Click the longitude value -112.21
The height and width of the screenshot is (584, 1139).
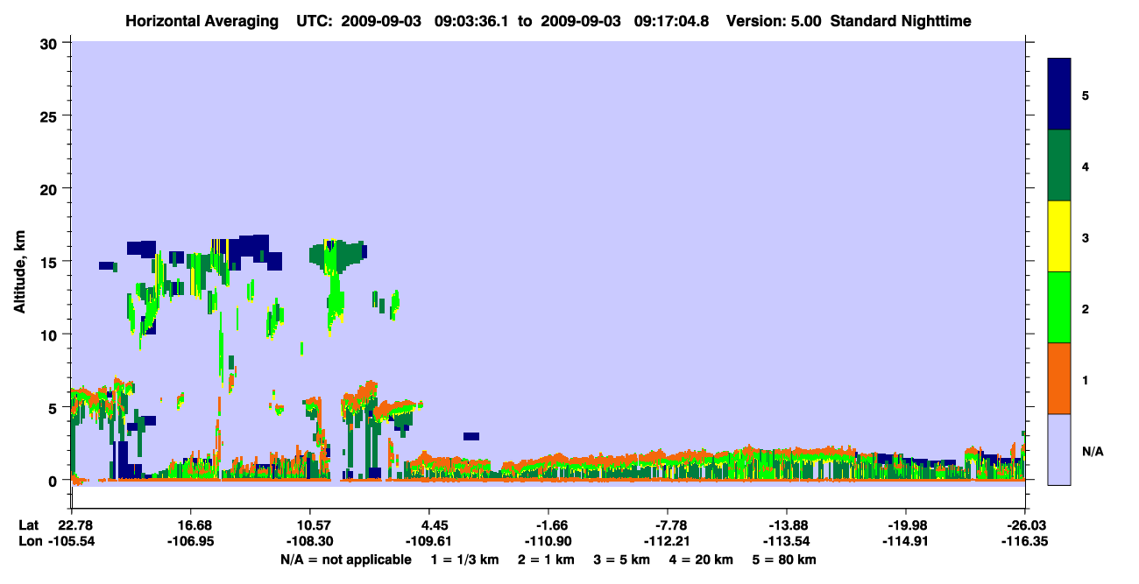pos(668,541)
